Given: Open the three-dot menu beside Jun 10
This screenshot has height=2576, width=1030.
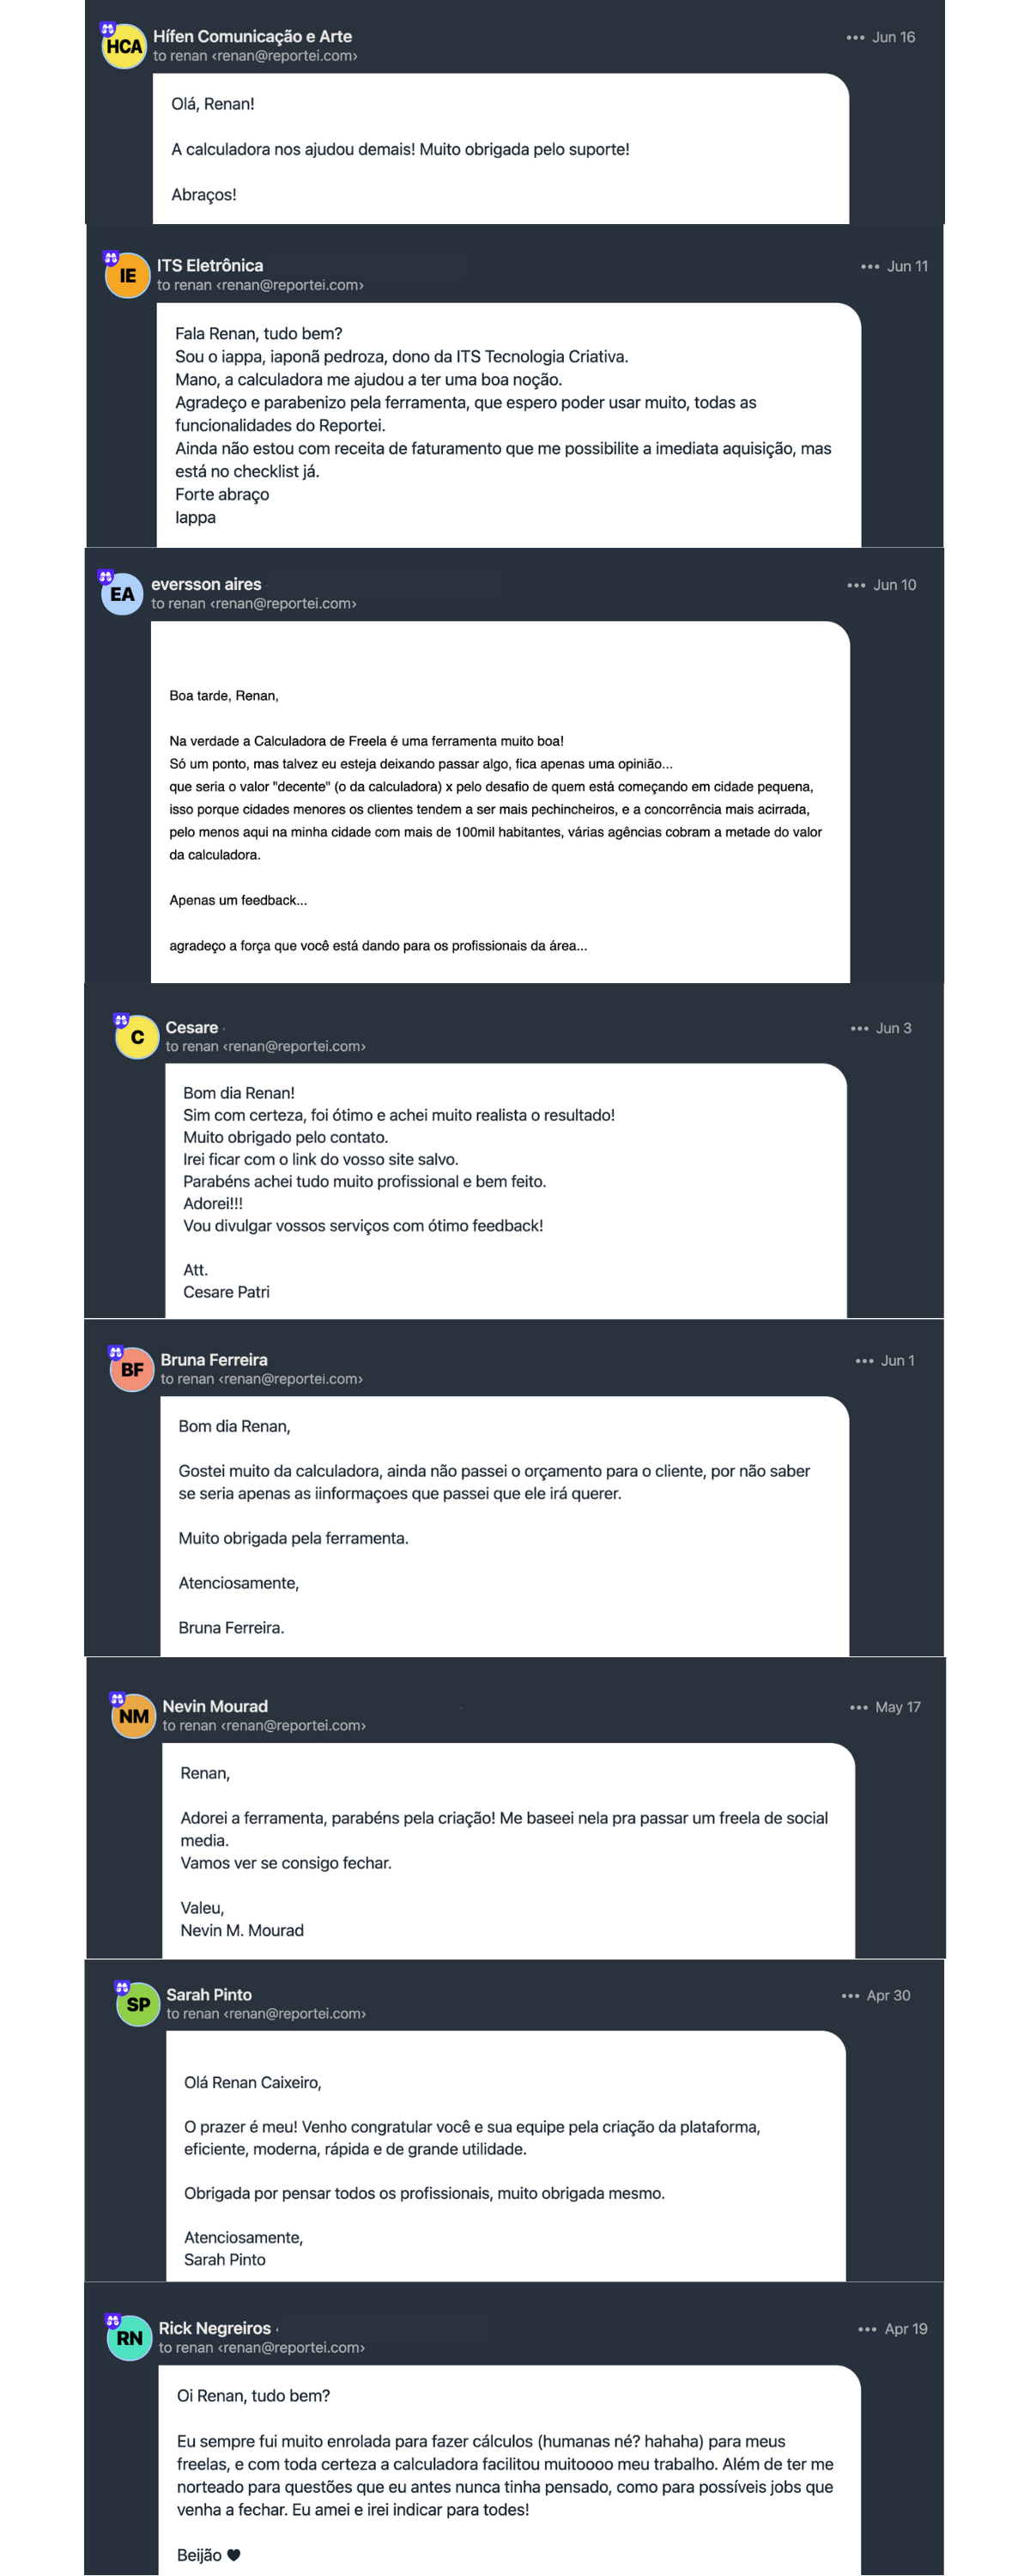Looking at the screenshot, I should 856,585.
